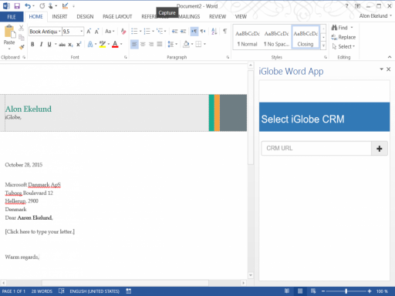The image size is (395, 296).
Task: Toggle Center paragraph alignment
Action: (x=143, y=44)
